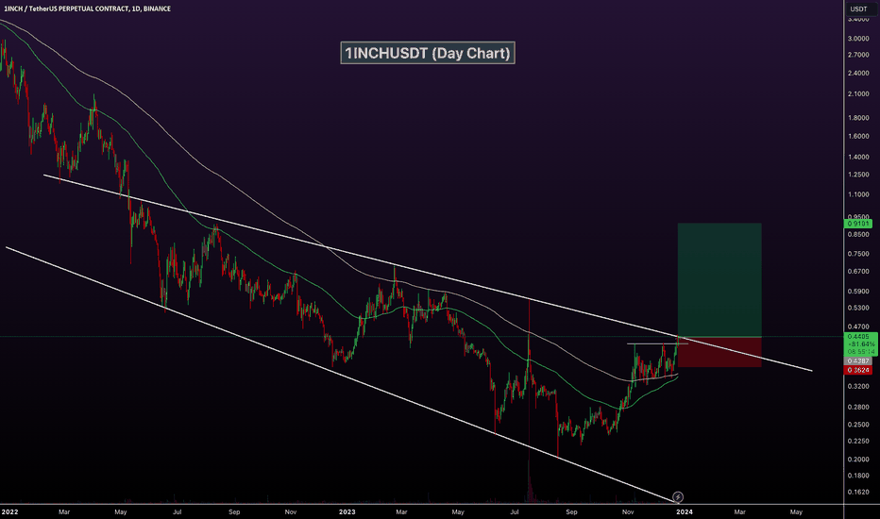
Task: Click the '0.1620' price scale value
Action: (x=858, y=492)
